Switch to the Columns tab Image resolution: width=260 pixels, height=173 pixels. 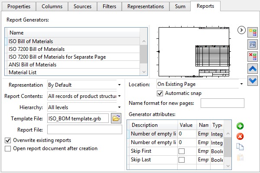[x=52, y=6]
